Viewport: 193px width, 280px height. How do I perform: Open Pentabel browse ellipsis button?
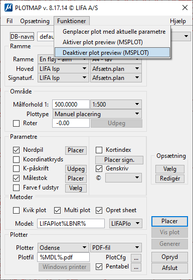tap(136, 267)
